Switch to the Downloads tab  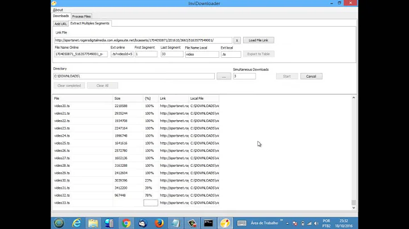click(61, 16)
